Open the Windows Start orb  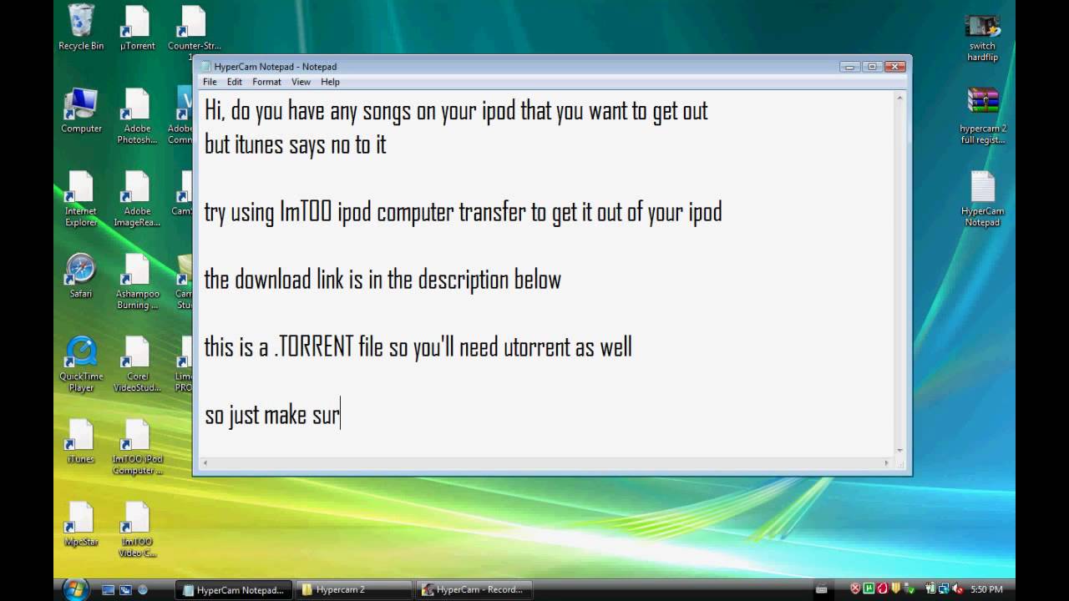pyautogui.click(x=76, y=588)
